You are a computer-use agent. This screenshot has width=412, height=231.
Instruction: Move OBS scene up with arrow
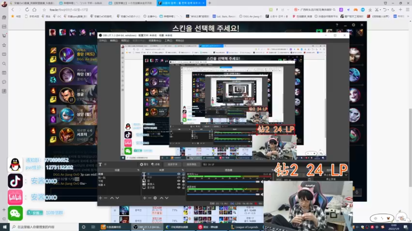[x=112, y=198]
